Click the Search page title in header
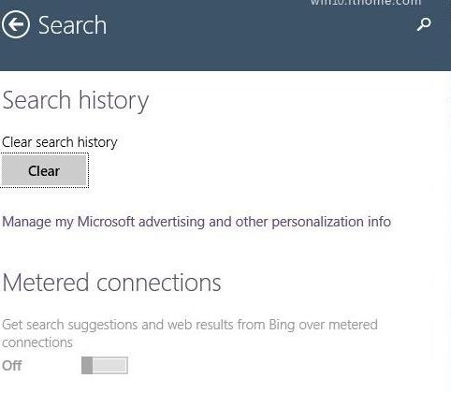Image resolution: width=451 pixels, height=393 pixels. click(x=72, y=25)
